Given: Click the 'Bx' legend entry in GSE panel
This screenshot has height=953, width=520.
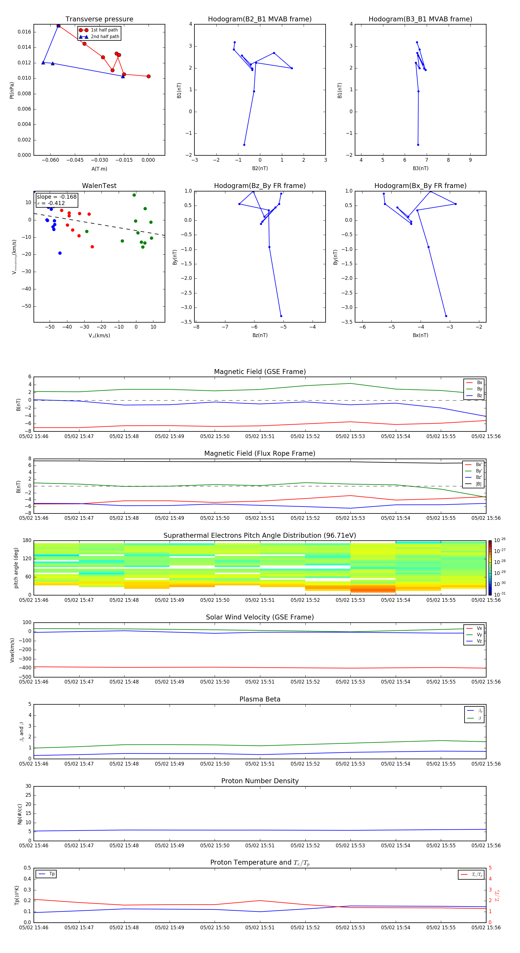Looking at the screenshot, I should point(474,383).
